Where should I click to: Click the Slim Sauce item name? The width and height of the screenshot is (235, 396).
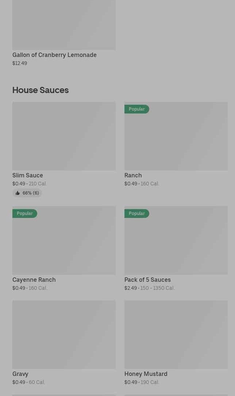pos(28,175)
